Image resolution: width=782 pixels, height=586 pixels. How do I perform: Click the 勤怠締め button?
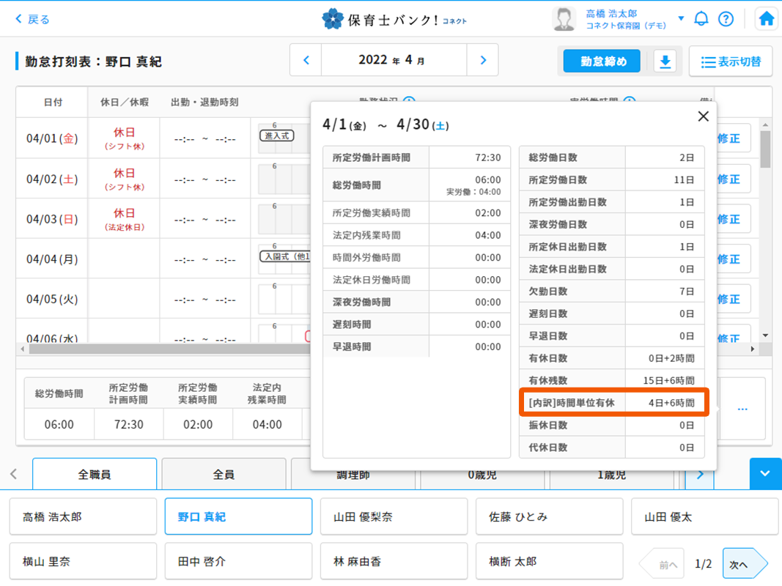point(603,62)
